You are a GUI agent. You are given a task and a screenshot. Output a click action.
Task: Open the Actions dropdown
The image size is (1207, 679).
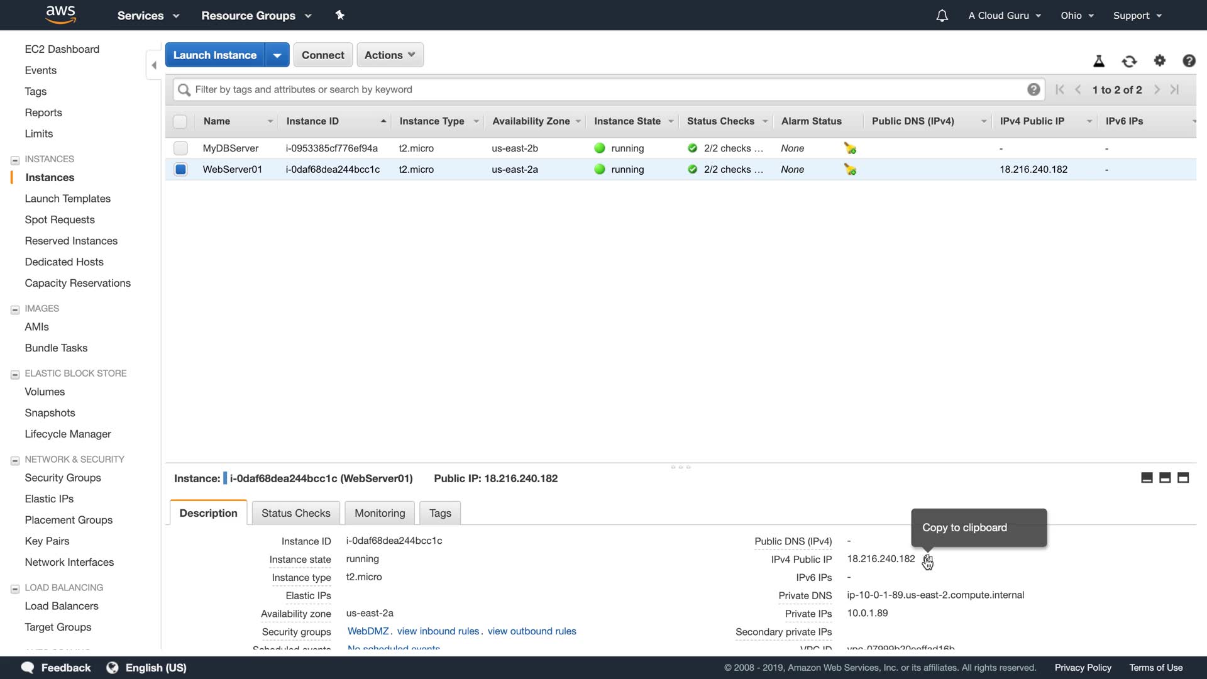coord(390,55)
